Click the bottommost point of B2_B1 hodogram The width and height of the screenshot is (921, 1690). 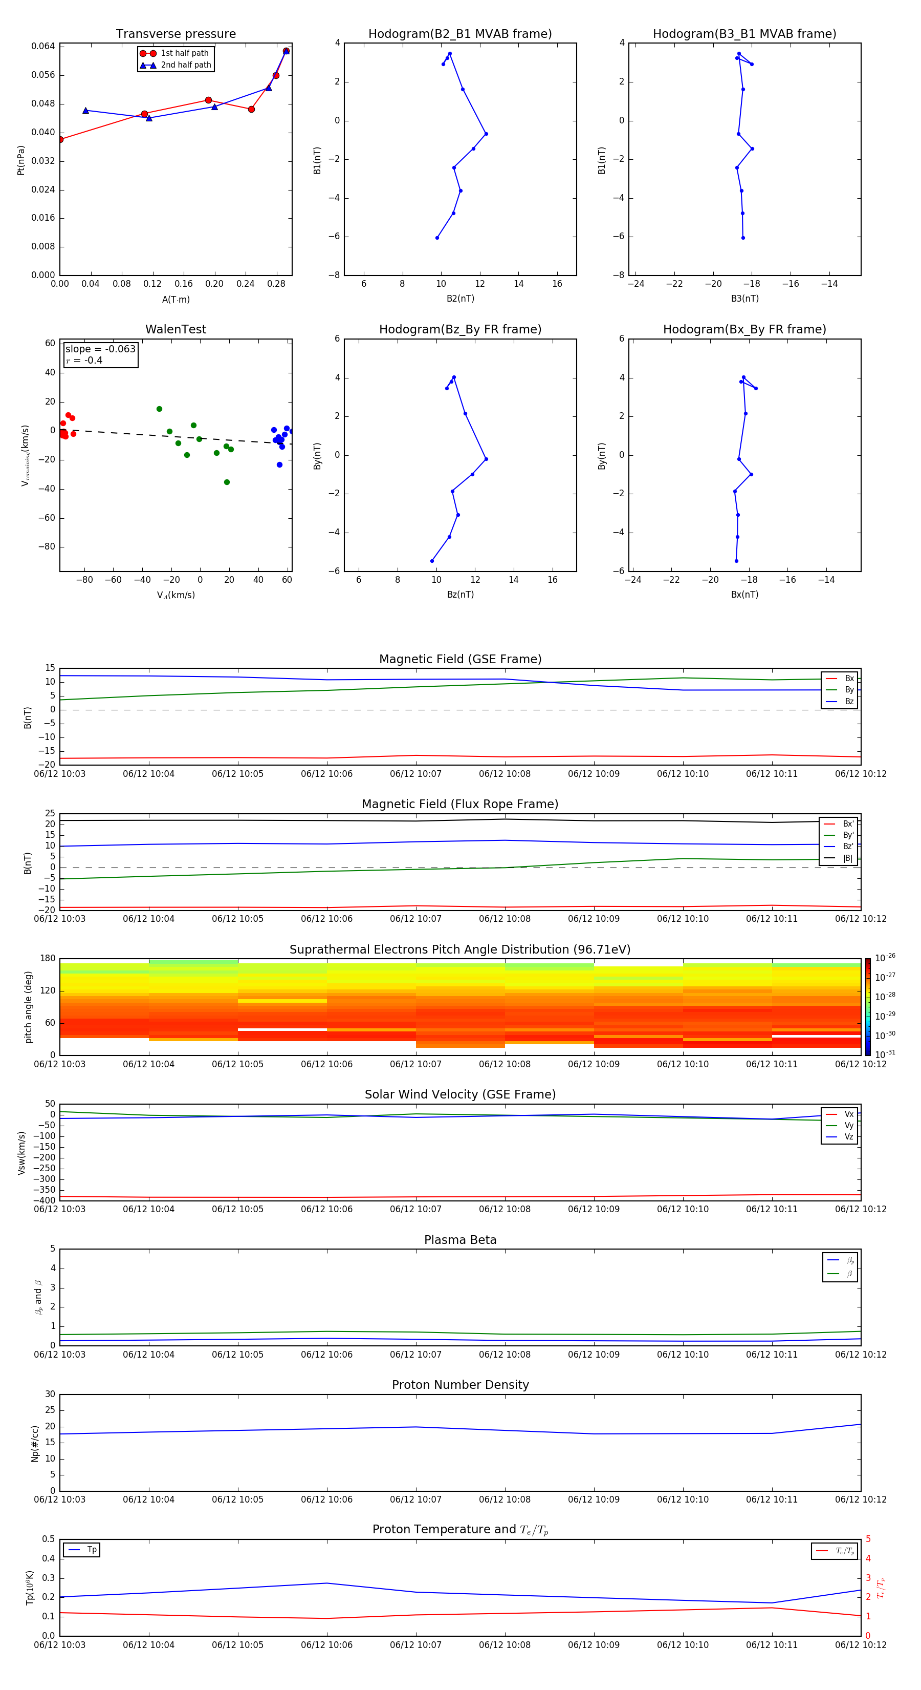pos(437,238)
